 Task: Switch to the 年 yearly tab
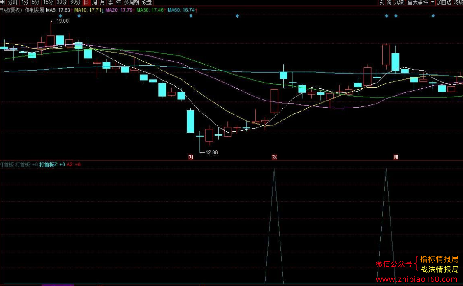(119, 2)
